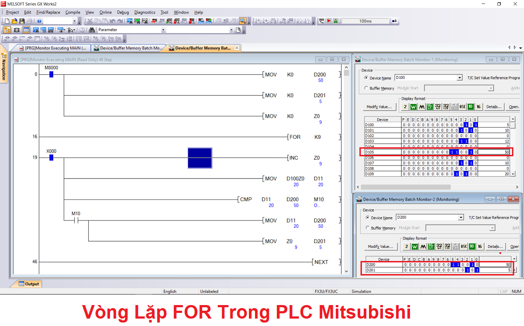Select the D105 row in Monitor-1

[437, 152]
